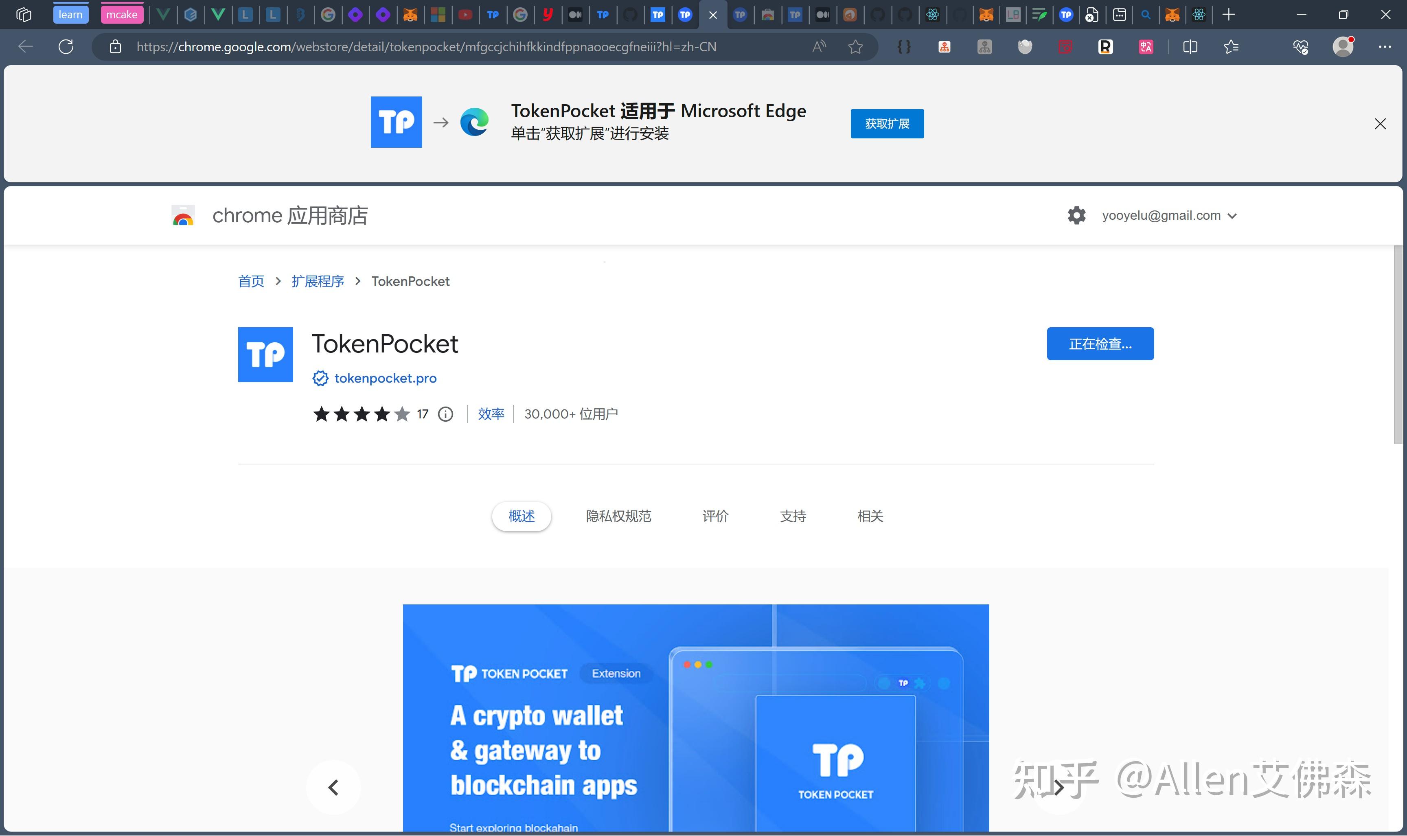Click the info icon next to the rating
The width and height of the screenshot is (1407, 836).
point(445,414)
